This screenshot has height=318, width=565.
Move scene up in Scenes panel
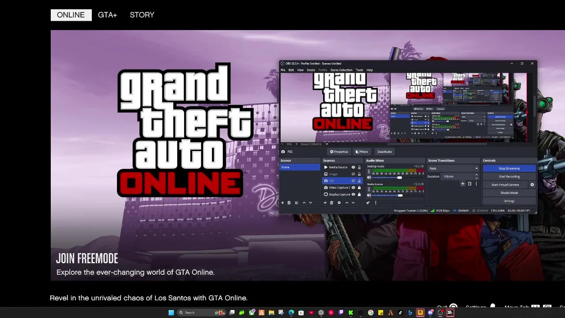click(304, 203)
